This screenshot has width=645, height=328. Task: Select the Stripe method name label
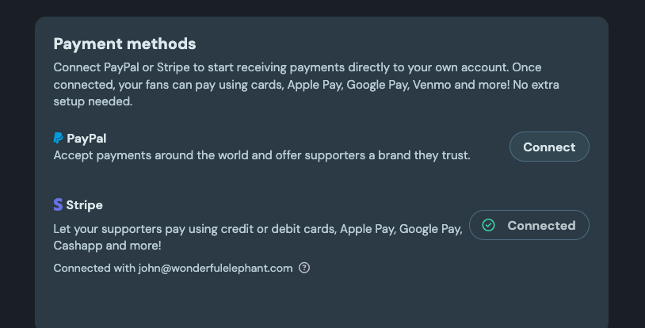click(84, 204)
